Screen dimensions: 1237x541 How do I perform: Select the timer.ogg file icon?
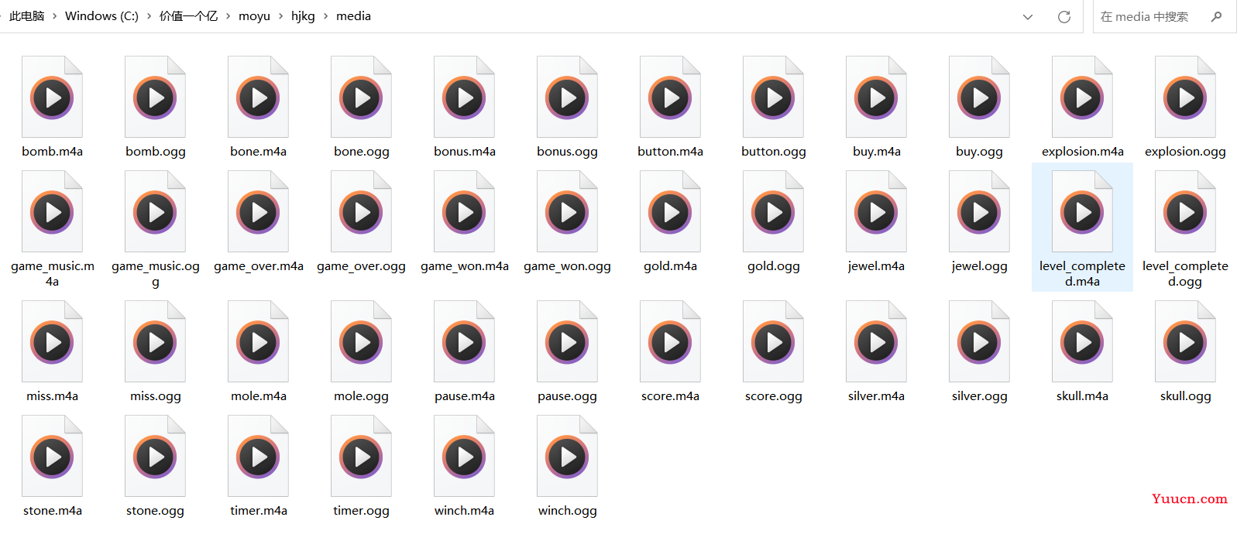(361, 456)
